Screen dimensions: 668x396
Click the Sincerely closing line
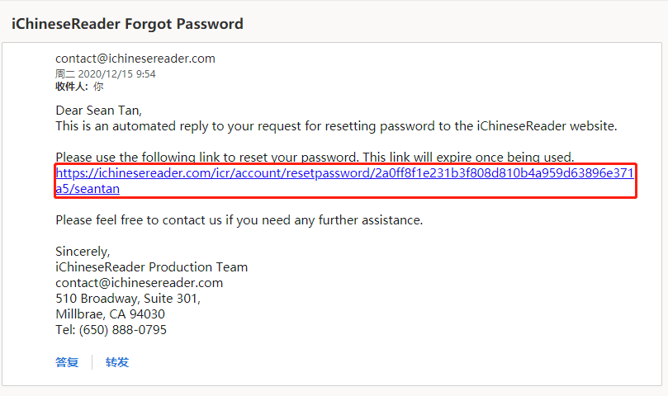tap(83, 251)
